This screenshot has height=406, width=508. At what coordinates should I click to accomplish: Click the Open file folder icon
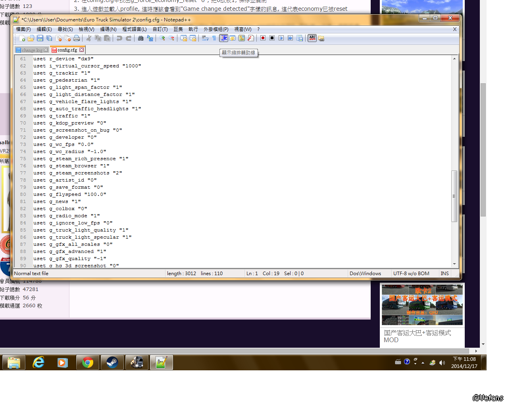[31, 38]
